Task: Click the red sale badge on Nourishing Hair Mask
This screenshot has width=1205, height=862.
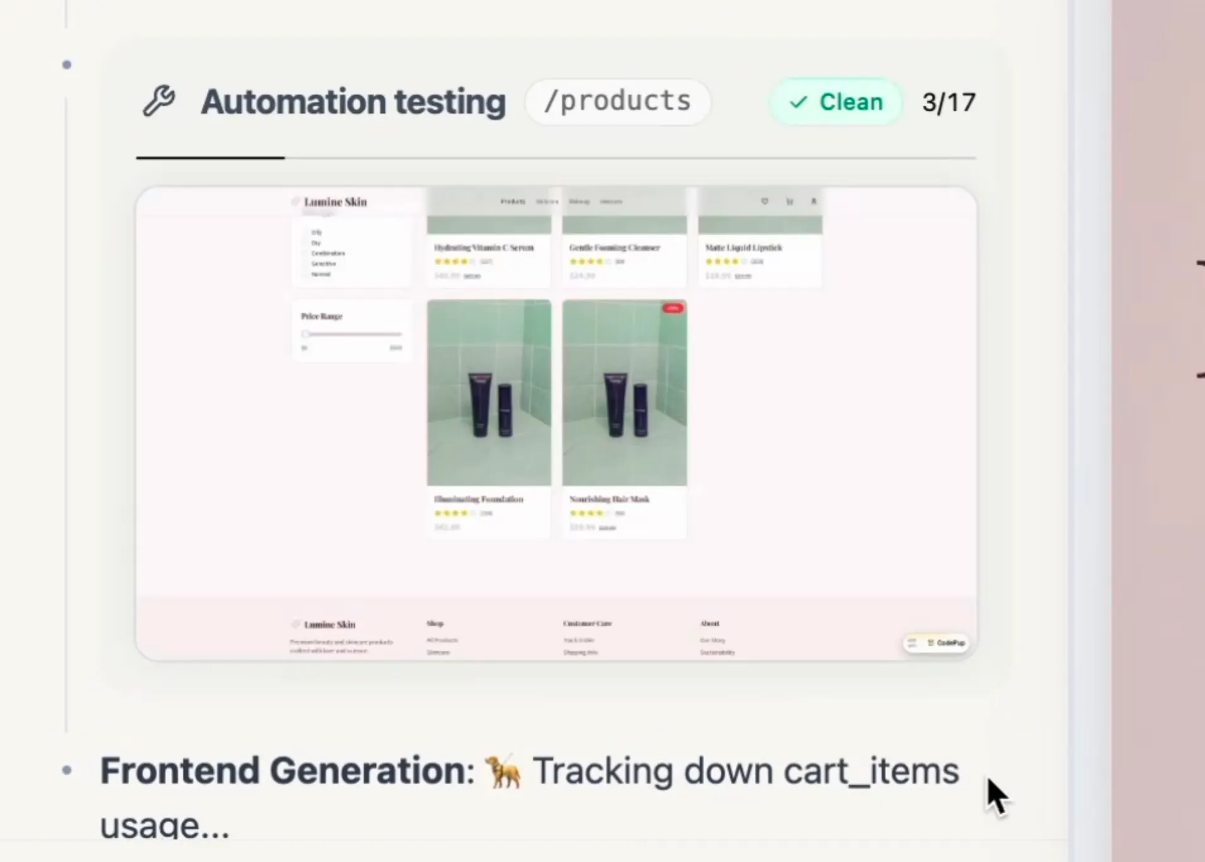Action: coord(673,308)
